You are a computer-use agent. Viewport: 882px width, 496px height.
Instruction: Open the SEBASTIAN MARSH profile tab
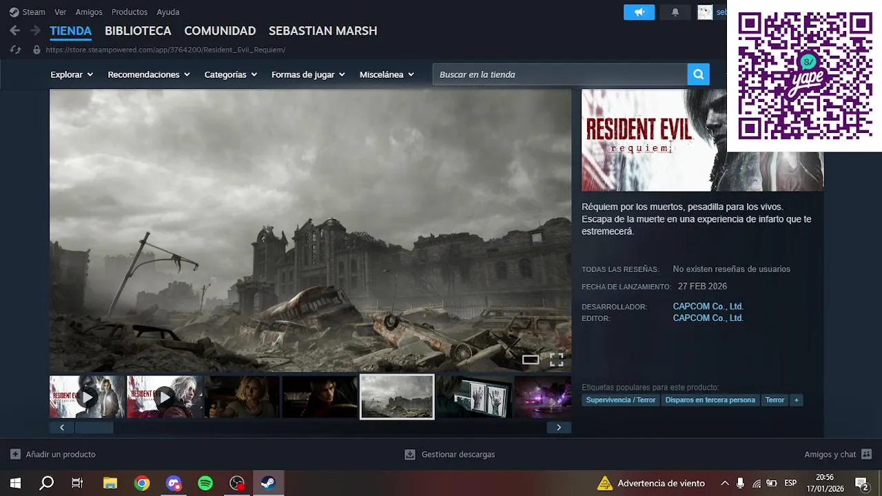[322, 31]
